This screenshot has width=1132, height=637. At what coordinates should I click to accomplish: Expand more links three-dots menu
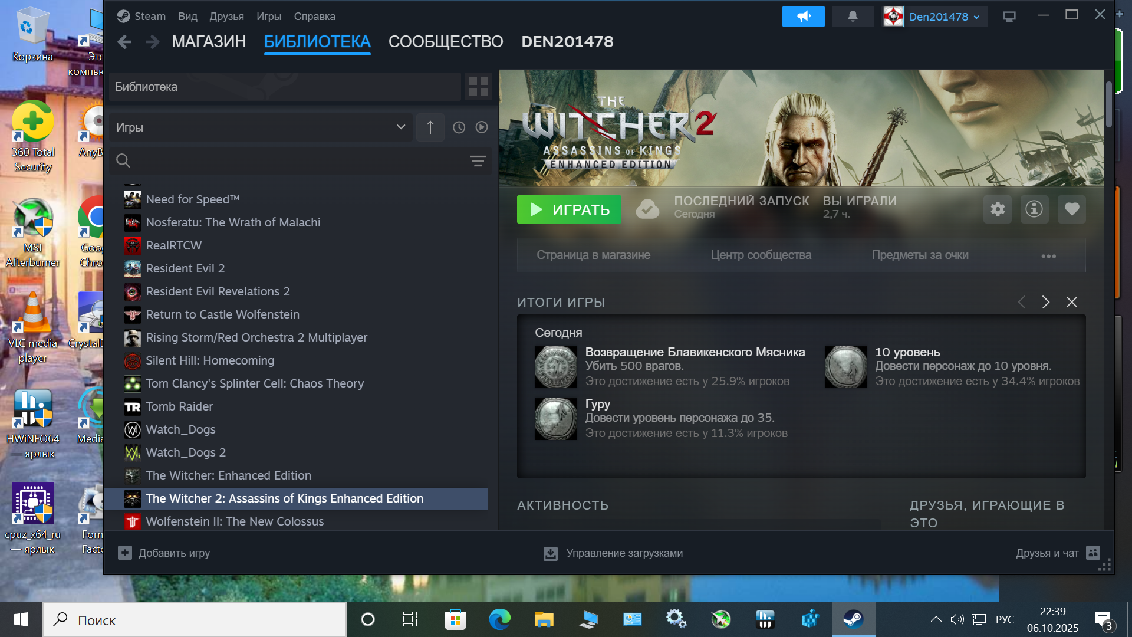click(1048, 256)
